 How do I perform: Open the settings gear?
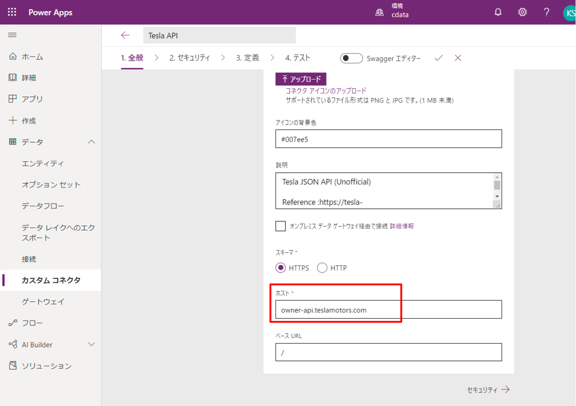pos(522,12)
